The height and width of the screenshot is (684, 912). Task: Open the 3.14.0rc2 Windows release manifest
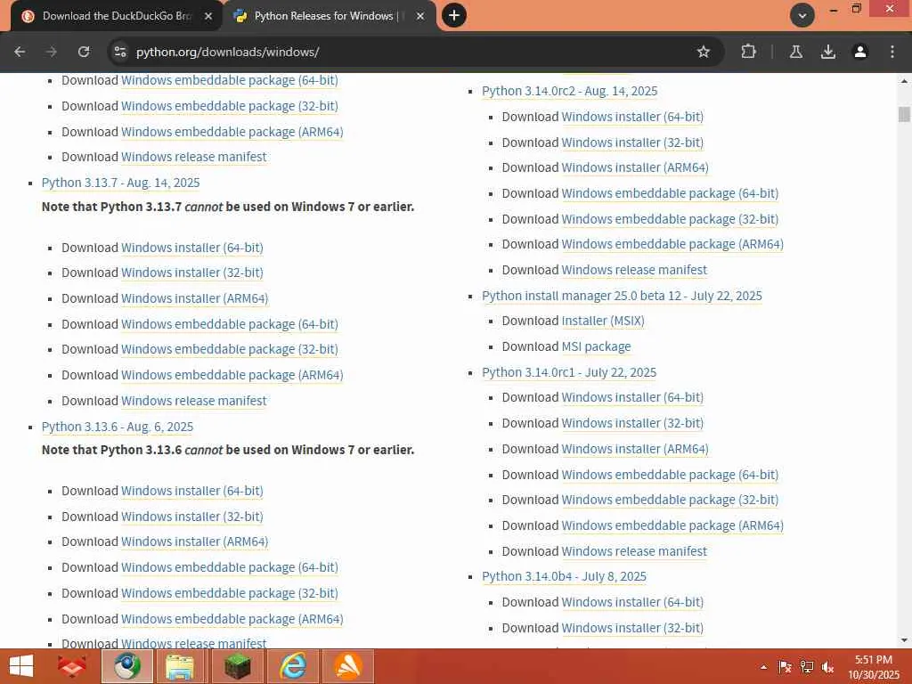click(x=634, y=270)
